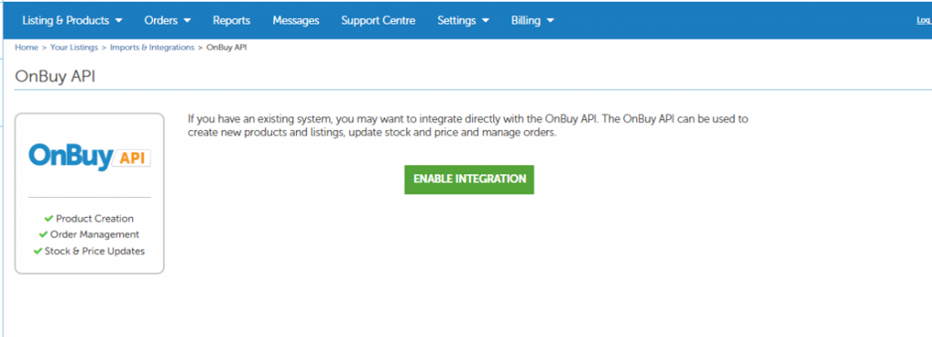Click the OnBuy API logo
This screenshot has height=337, width=932.
89,157
